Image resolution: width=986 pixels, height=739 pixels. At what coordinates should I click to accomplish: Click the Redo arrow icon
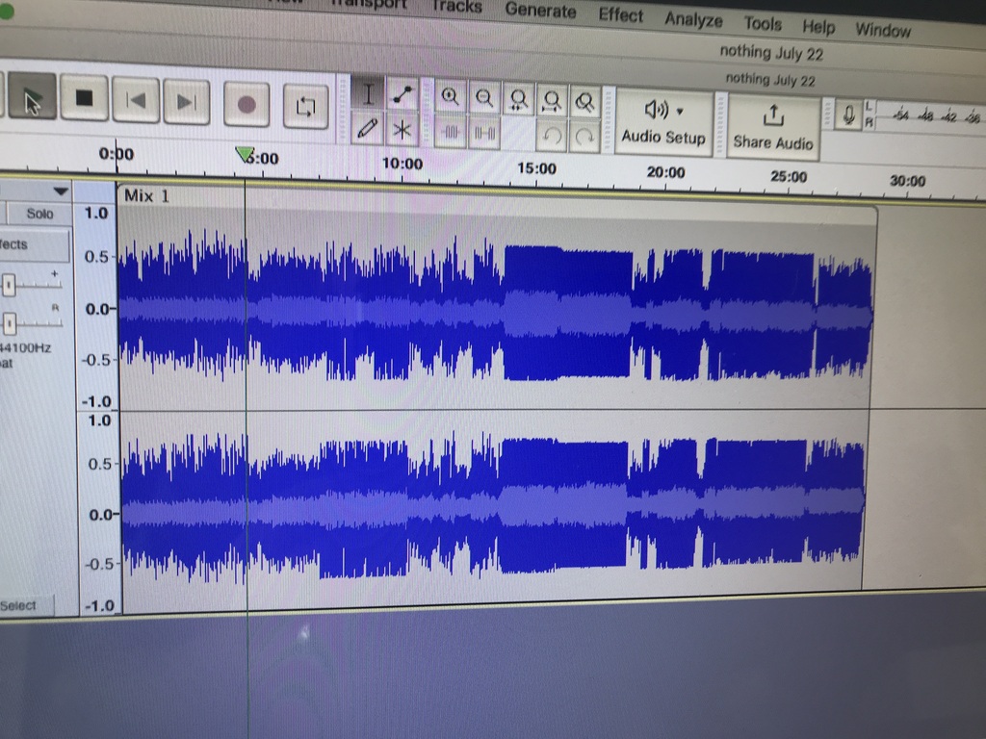point(584,137)
